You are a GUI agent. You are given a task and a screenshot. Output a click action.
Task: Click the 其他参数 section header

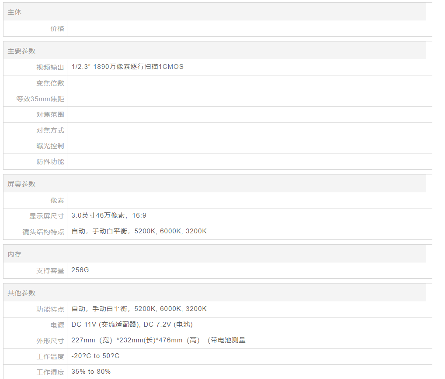[x=21, y=293]
